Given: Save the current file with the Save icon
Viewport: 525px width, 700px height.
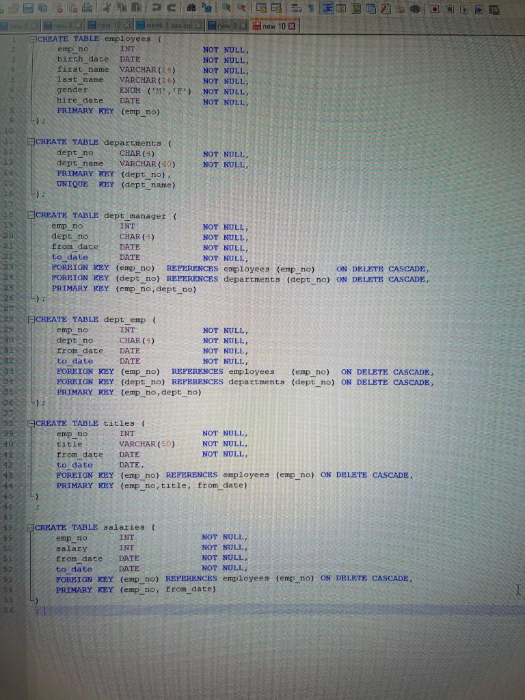Looking at the screenshot, I should coord(27,8).
